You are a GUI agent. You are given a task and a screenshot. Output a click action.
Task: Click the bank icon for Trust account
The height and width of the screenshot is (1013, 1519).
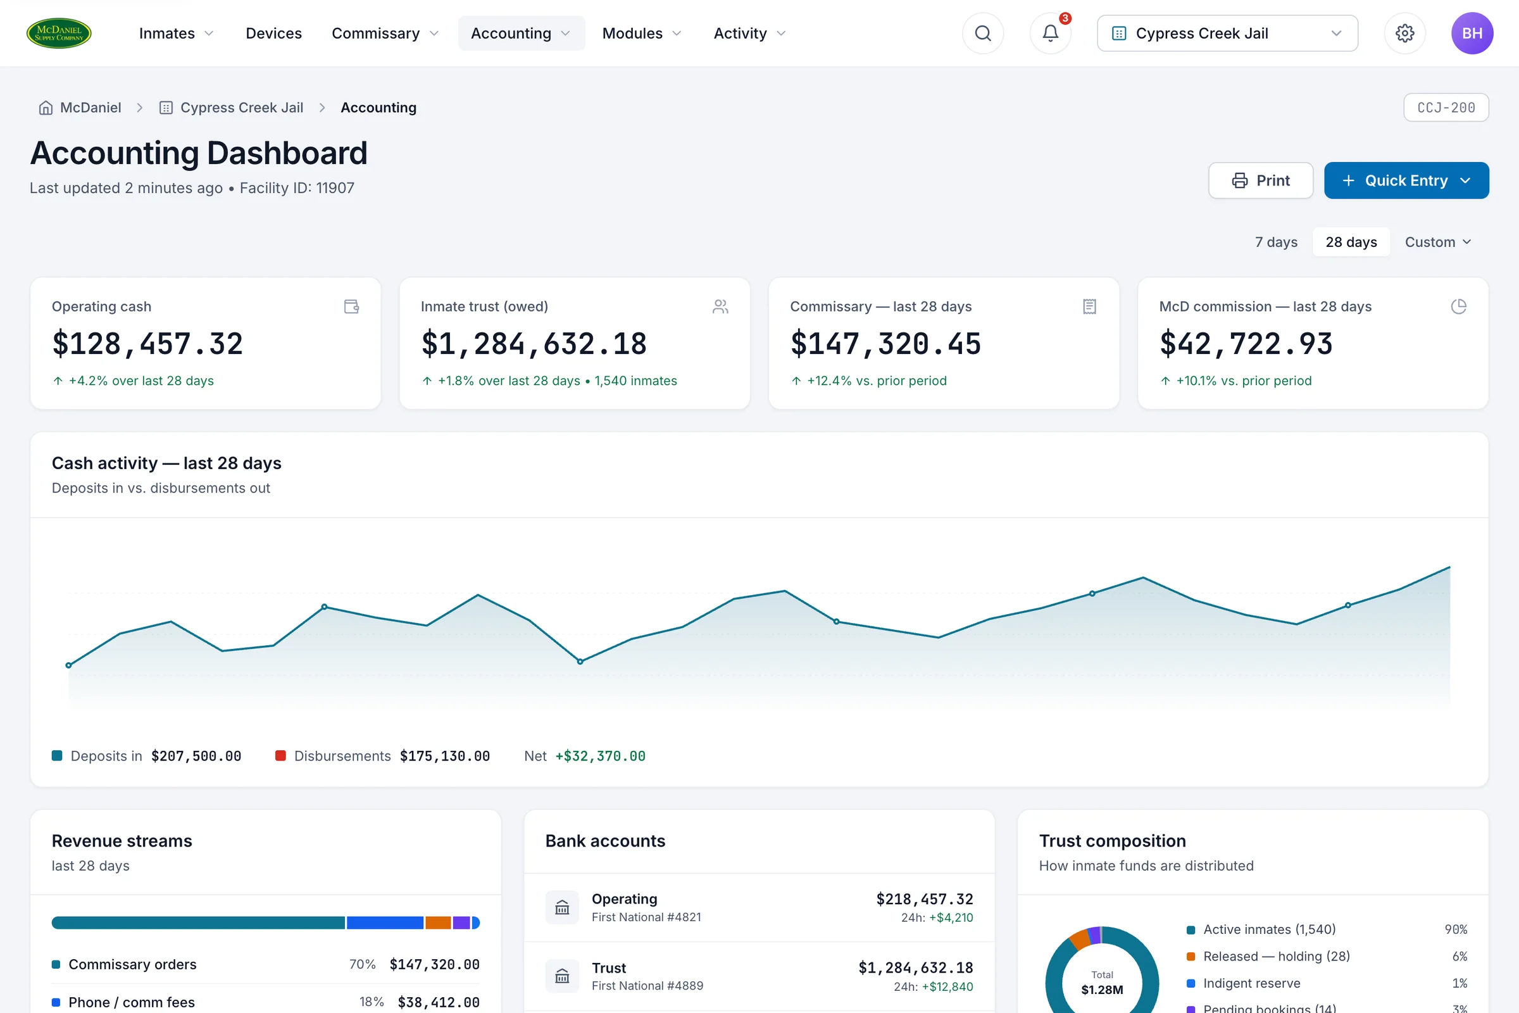pos(562,976)
